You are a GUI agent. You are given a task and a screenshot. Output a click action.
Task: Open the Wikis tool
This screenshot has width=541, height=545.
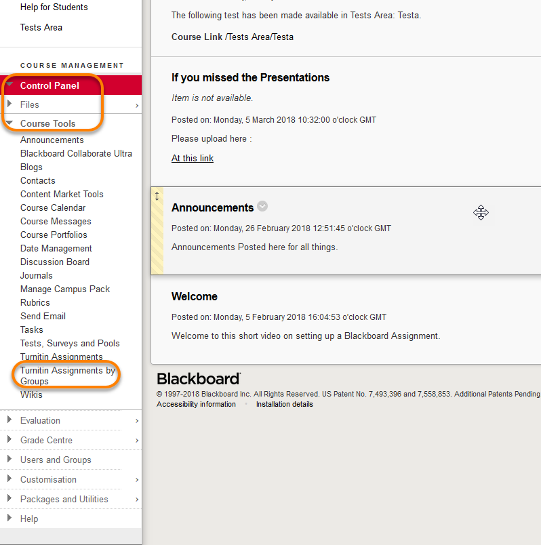(31, 395)
